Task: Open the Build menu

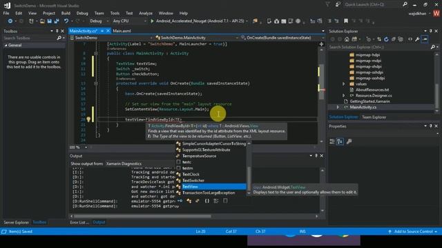Action: (66, 13)
